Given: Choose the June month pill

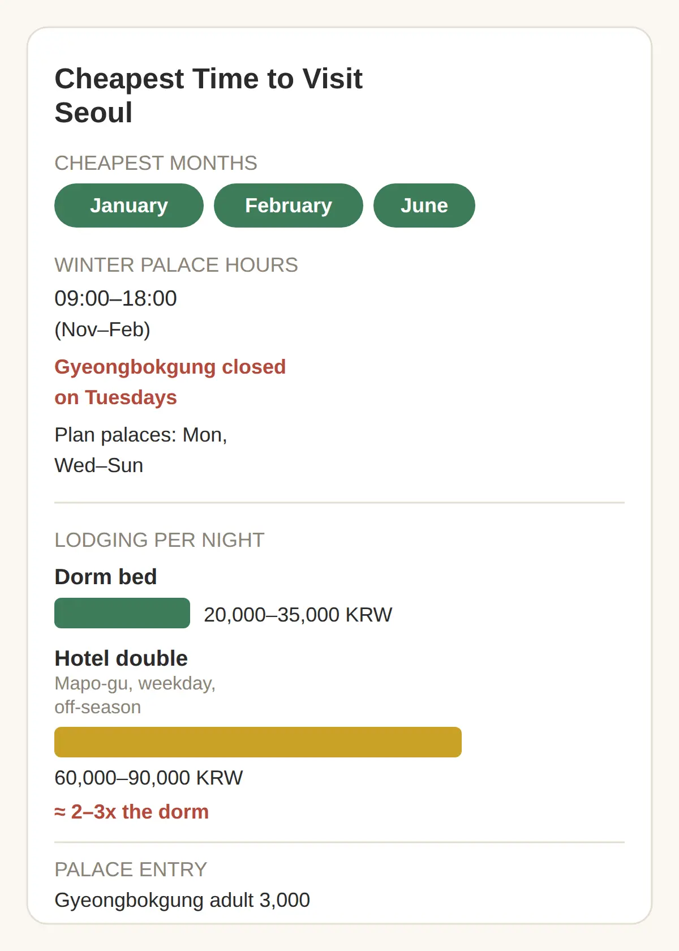Looking at the screenshot, I should pyautogui.click(x=424, y=205).
